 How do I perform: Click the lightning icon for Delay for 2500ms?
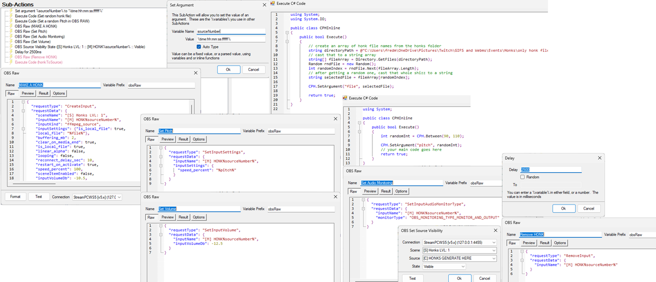click(x=10, y=51)
